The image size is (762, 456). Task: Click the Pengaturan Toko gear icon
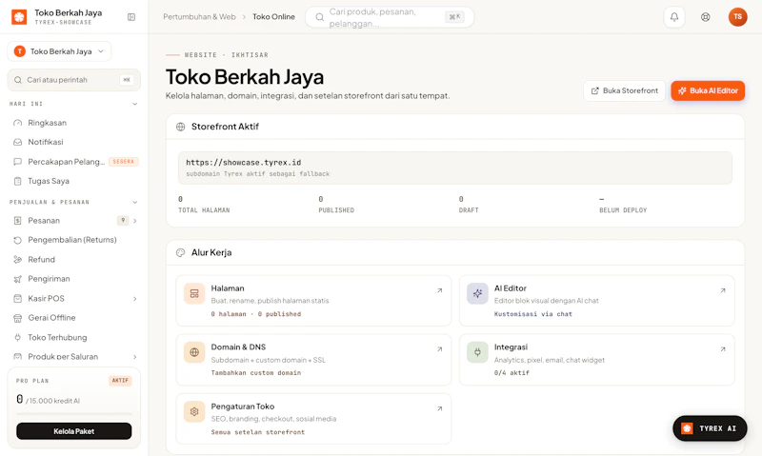194,411
